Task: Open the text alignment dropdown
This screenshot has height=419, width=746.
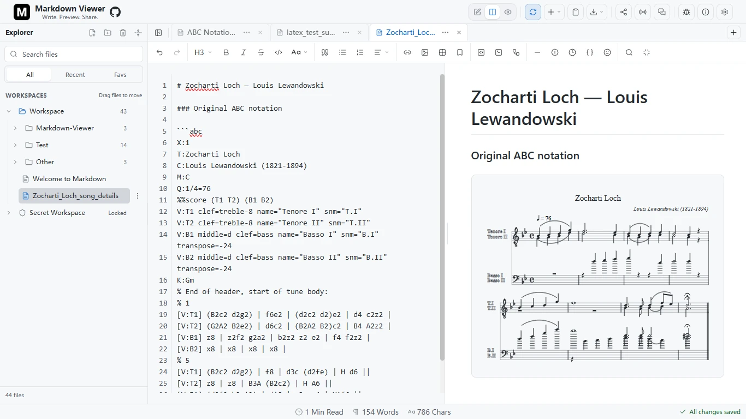Action: pos(381,52)
